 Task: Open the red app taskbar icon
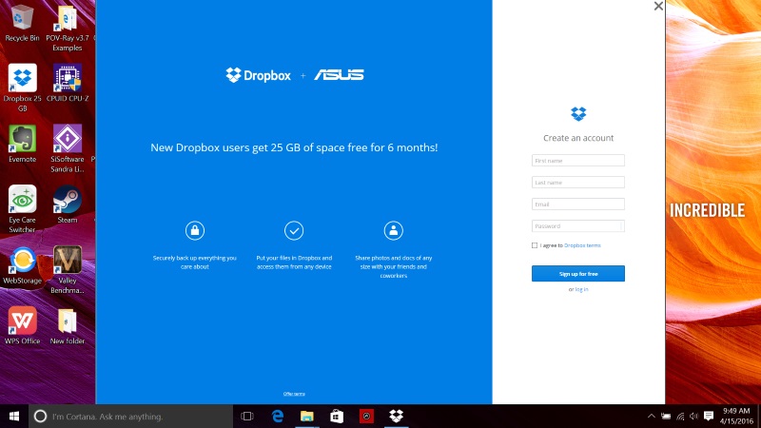pos(366,417)
